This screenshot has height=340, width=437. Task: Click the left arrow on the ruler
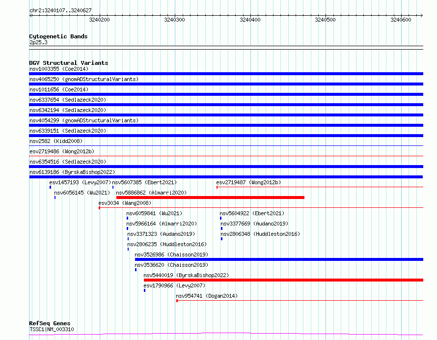point(30,16)
